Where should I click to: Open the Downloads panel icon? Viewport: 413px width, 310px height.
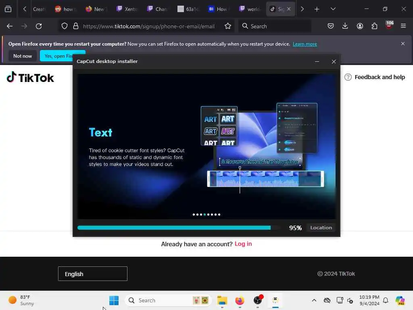(x=345, y=26)
